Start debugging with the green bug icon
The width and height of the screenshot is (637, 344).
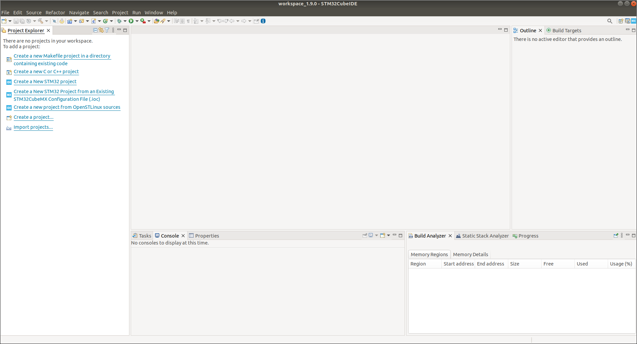point(119,21)
